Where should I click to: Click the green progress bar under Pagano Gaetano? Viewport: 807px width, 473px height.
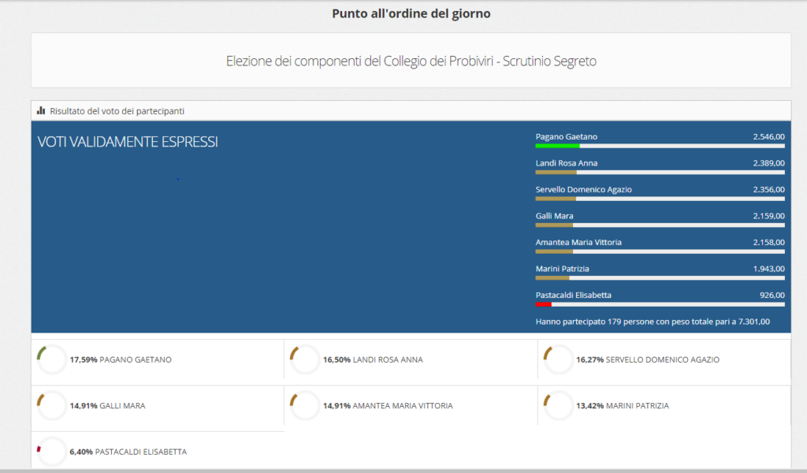click(x=660, y=146)
